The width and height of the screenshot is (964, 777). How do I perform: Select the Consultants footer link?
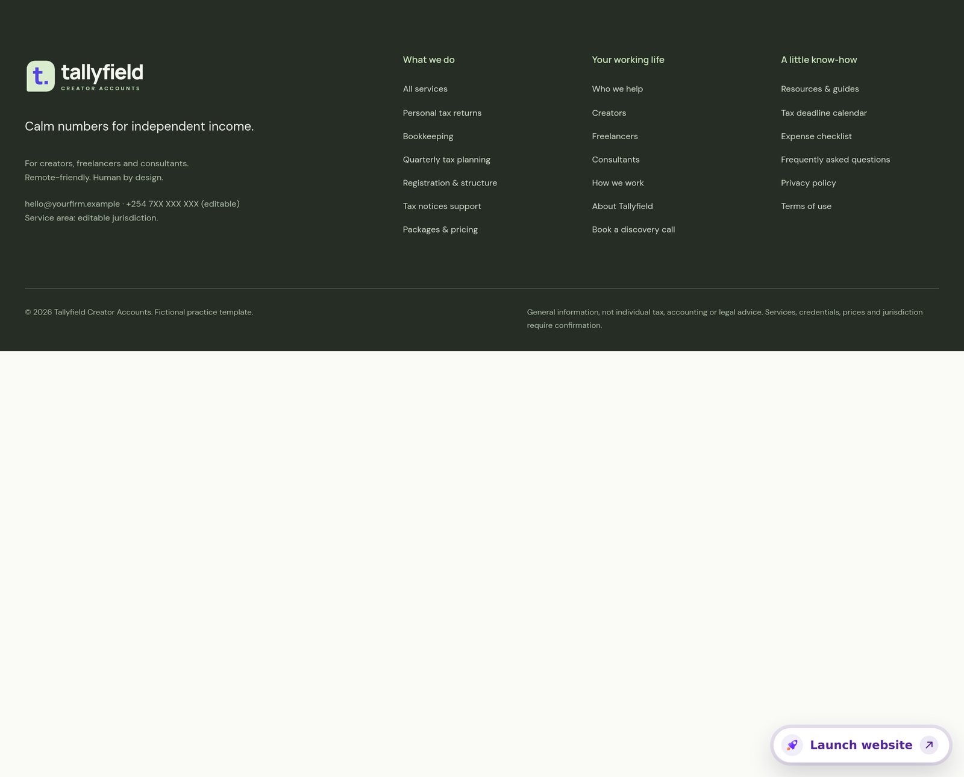tap(616, 160)
